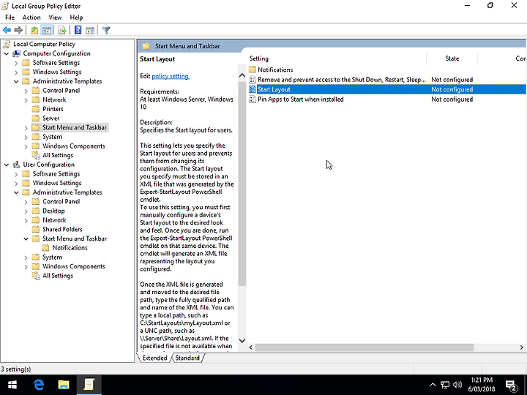Image resolution: width=527 pixels, height=395 pixels.
Task: Toggle the Show/Hide Action Pane icon
Action: click(x=90, y=30)
